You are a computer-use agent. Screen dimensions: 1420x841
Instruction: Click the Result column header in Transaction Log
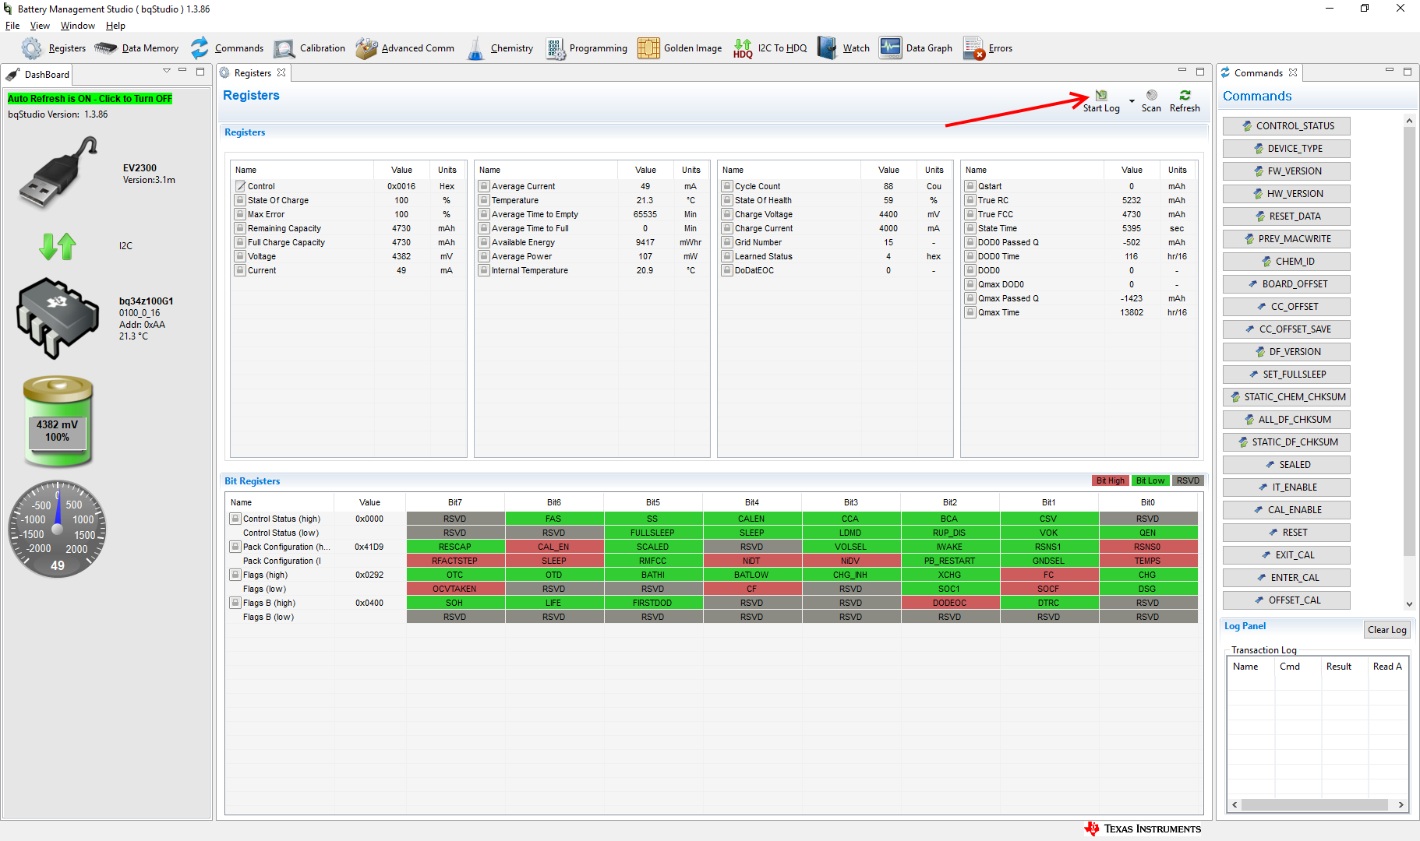coord(1344,667)
